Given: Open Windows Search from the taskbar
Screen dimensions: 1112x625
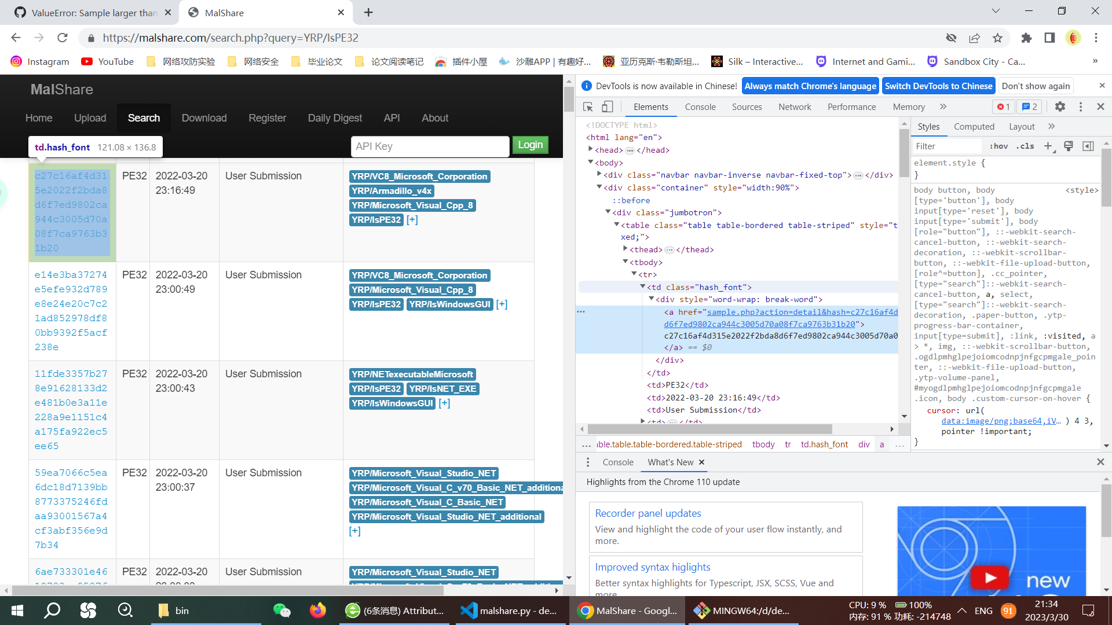Looking at the screenshot, I should 52,610.
